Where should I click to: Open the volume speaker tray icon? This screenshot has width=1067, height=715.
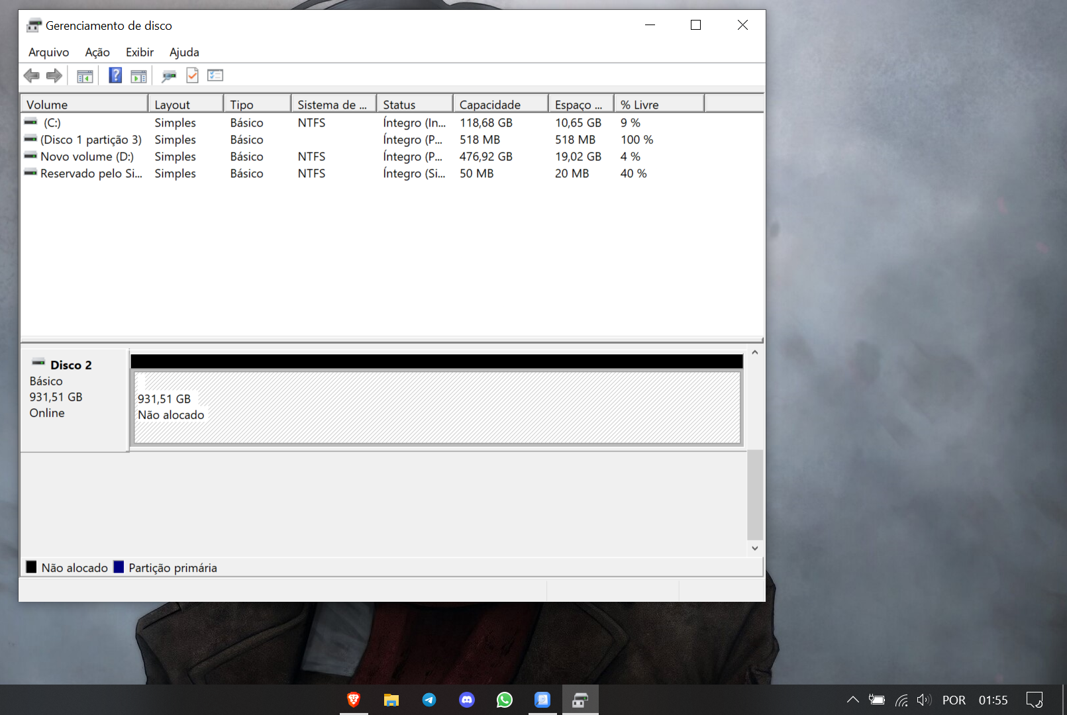[925, 700]
